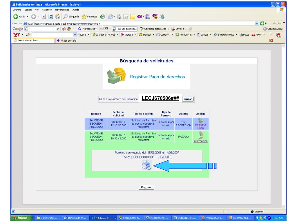Open the CONVENIO CO... taskbar item
This screenshot has width=297, height=222.
pos(185,218)
